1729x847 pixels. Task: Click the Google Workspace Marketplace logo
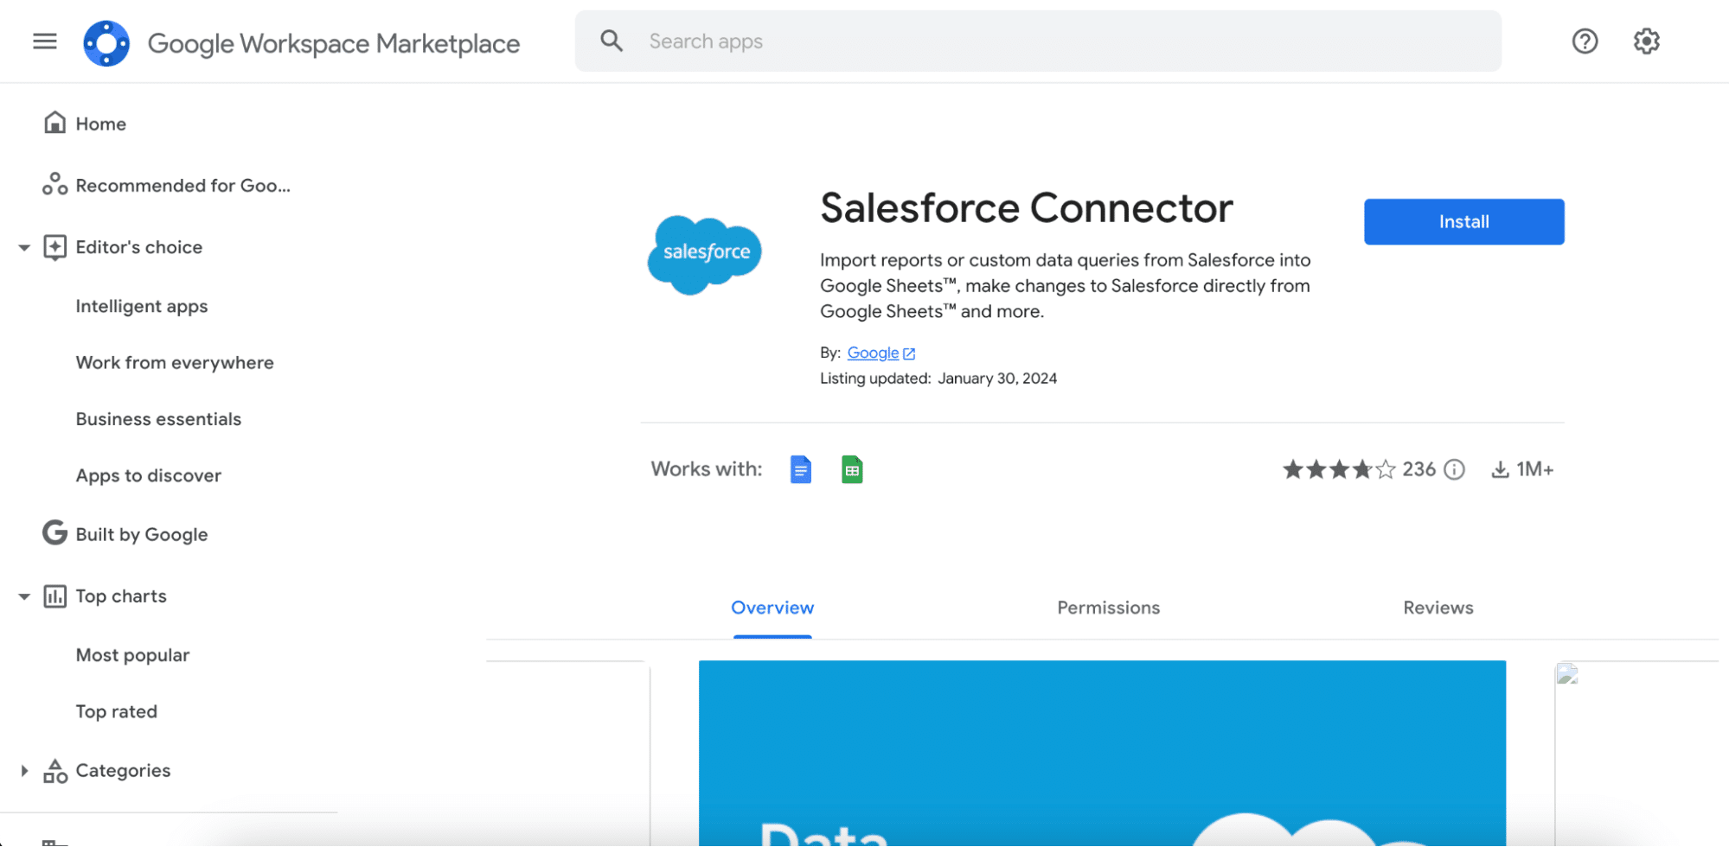click(x=106, y=42)
